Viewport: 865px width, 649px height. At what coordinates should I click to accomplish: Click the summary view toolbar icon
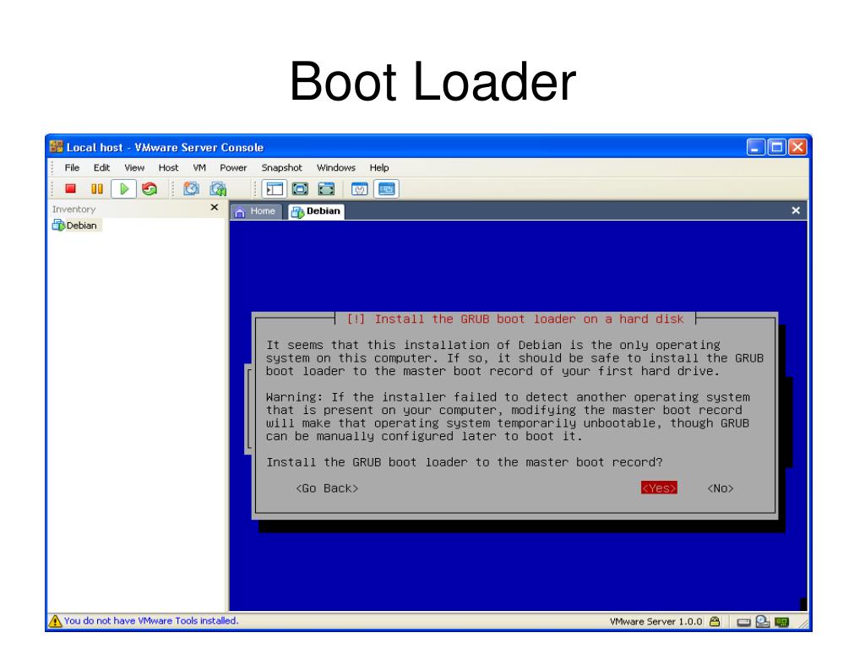pos(360,188)
